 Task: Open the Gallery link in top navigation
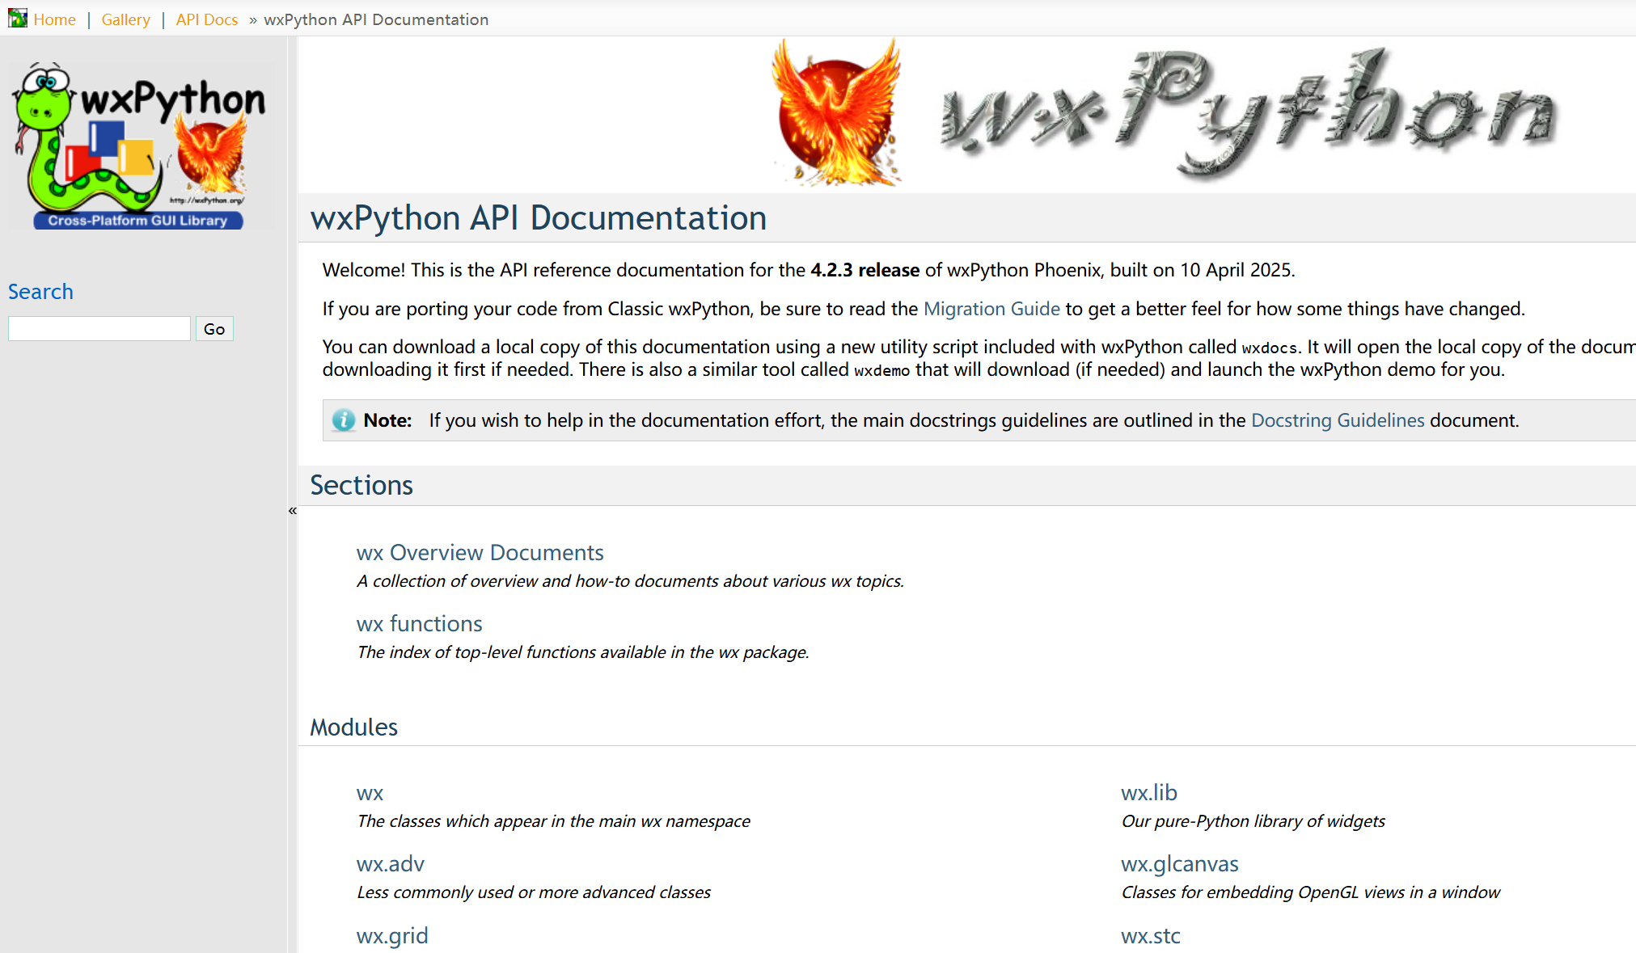[x=125, y=19]
